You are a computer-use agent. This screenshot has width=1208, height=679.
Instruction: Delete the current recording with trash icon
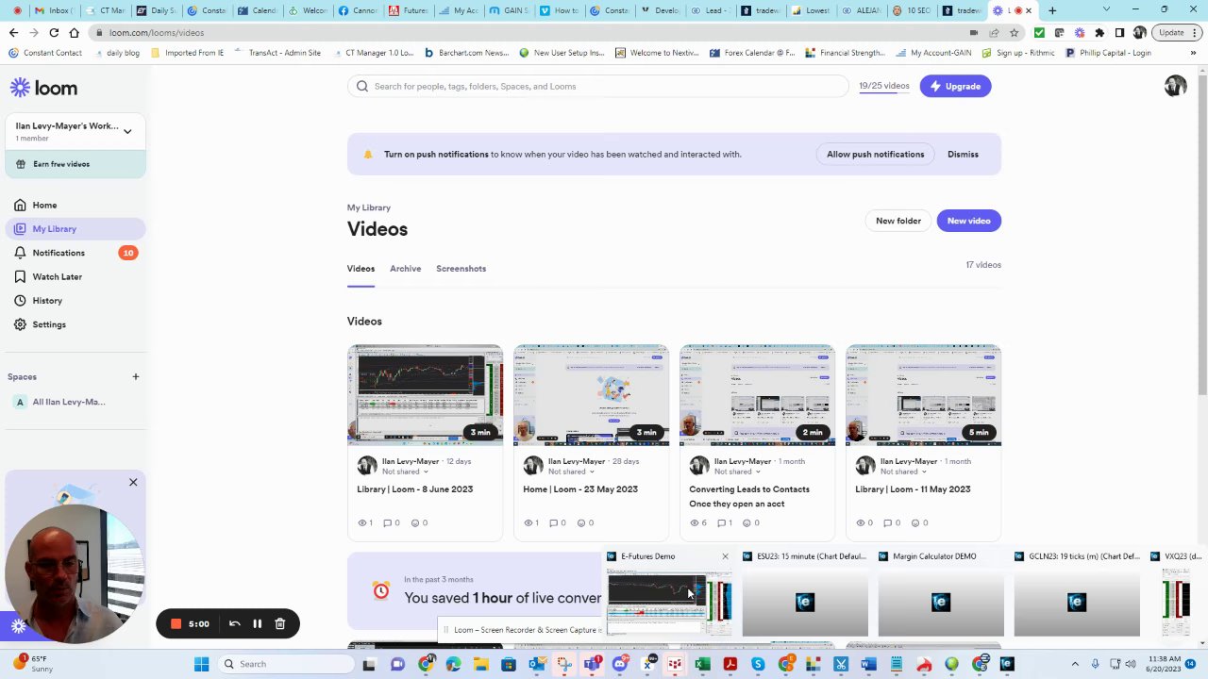279,623
